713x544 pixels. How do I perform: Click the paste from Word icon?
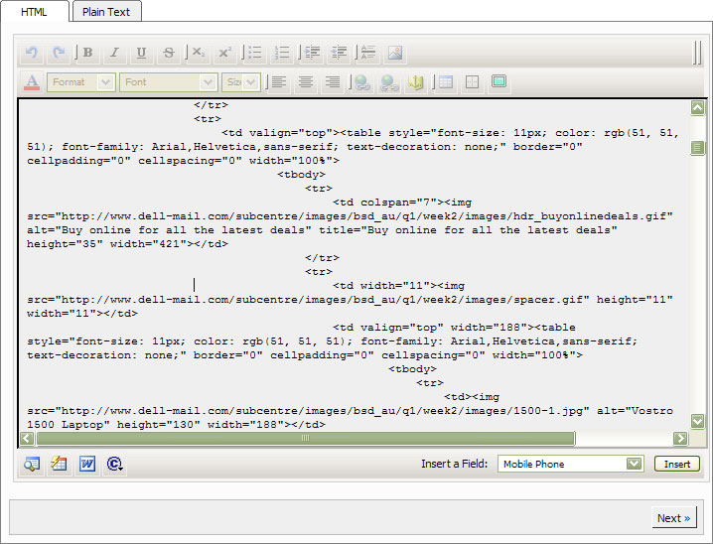click(87, 464)
